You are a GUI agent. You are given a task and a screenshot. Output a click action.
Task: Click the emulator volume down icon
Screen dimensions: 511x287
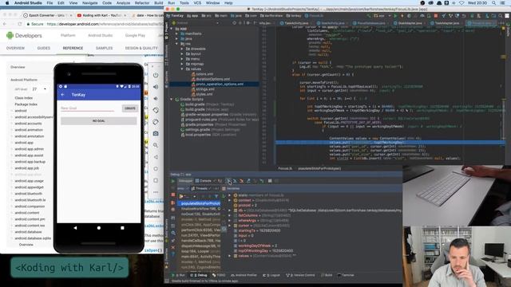[x=156, y=99]
